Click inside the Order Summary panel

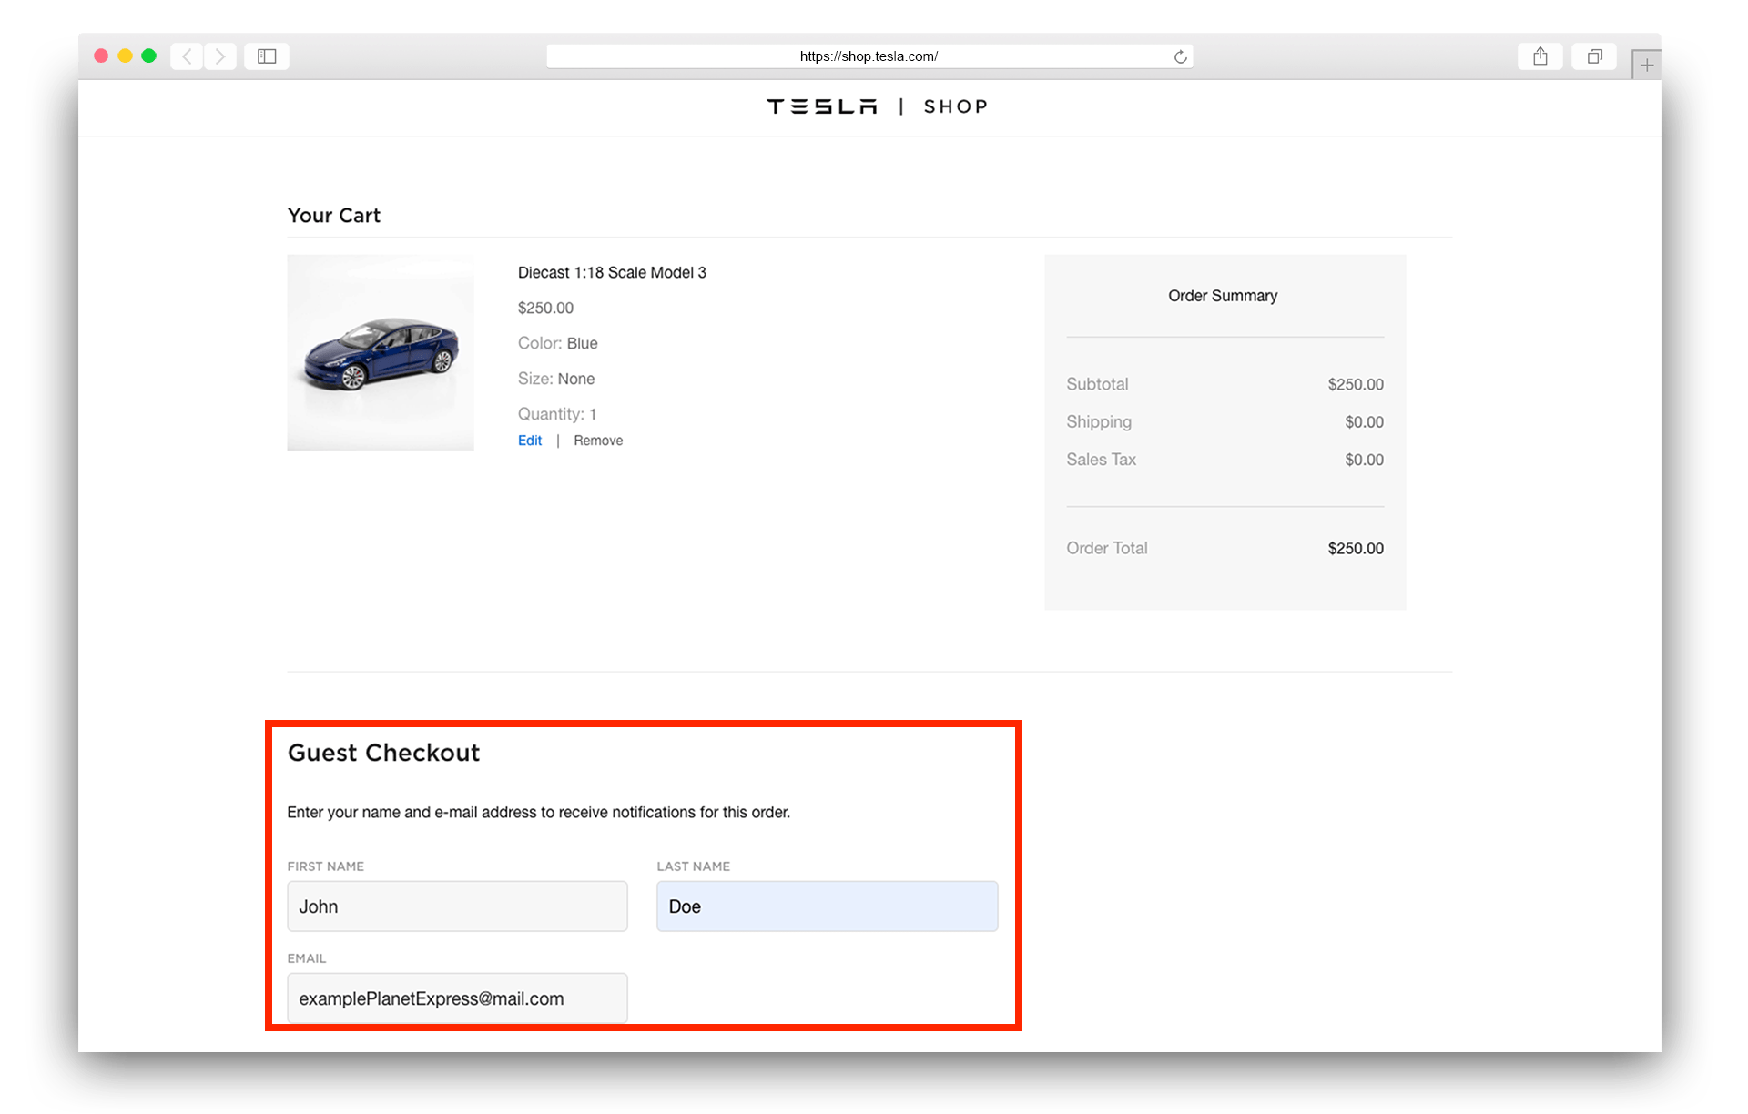1224,432
